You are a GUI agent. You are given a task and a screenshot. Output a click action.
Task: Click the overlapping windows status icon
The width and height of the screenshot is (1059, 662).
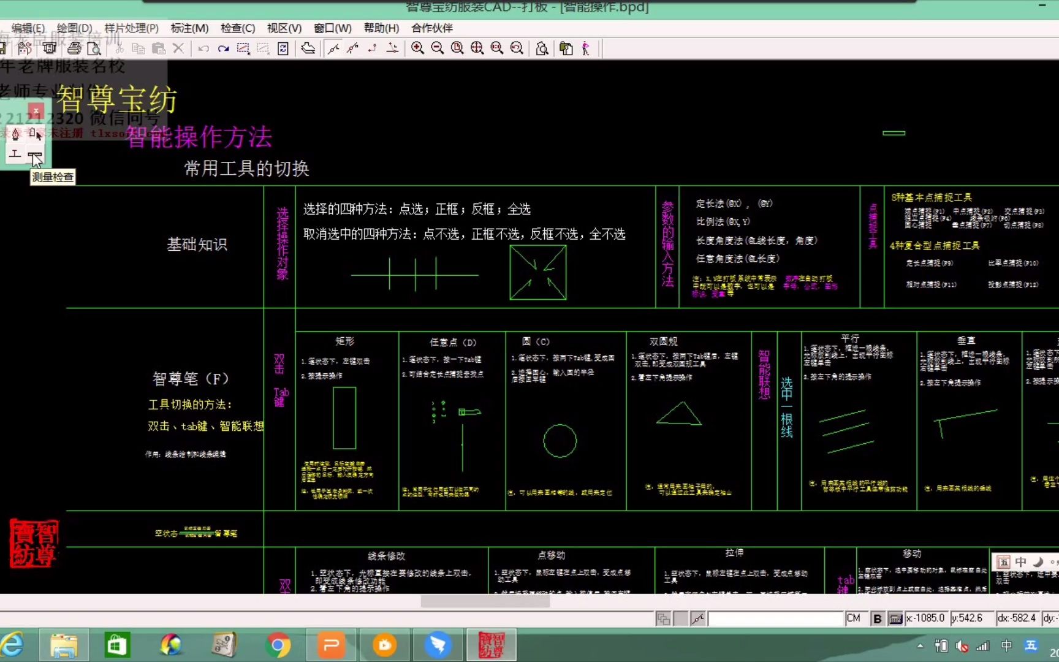click(x=663, y=618)
